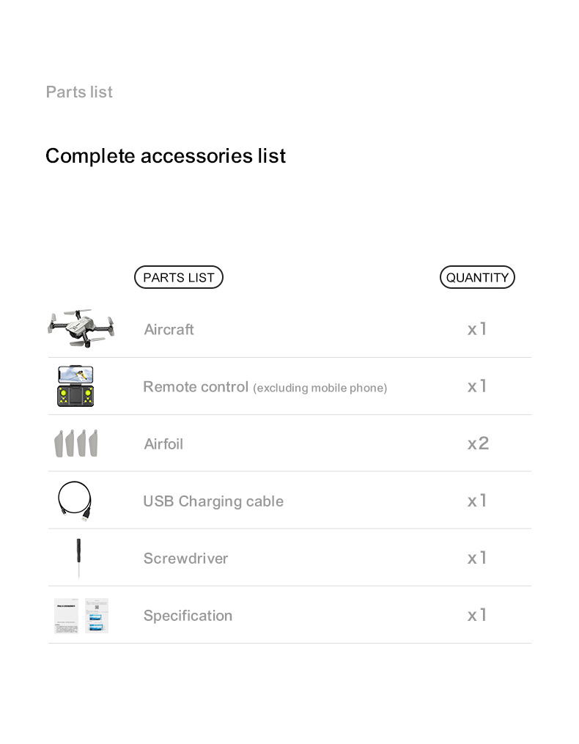Select the Aircraft label text
Viewport: 579px width, 744px height.
click(169, 330)
